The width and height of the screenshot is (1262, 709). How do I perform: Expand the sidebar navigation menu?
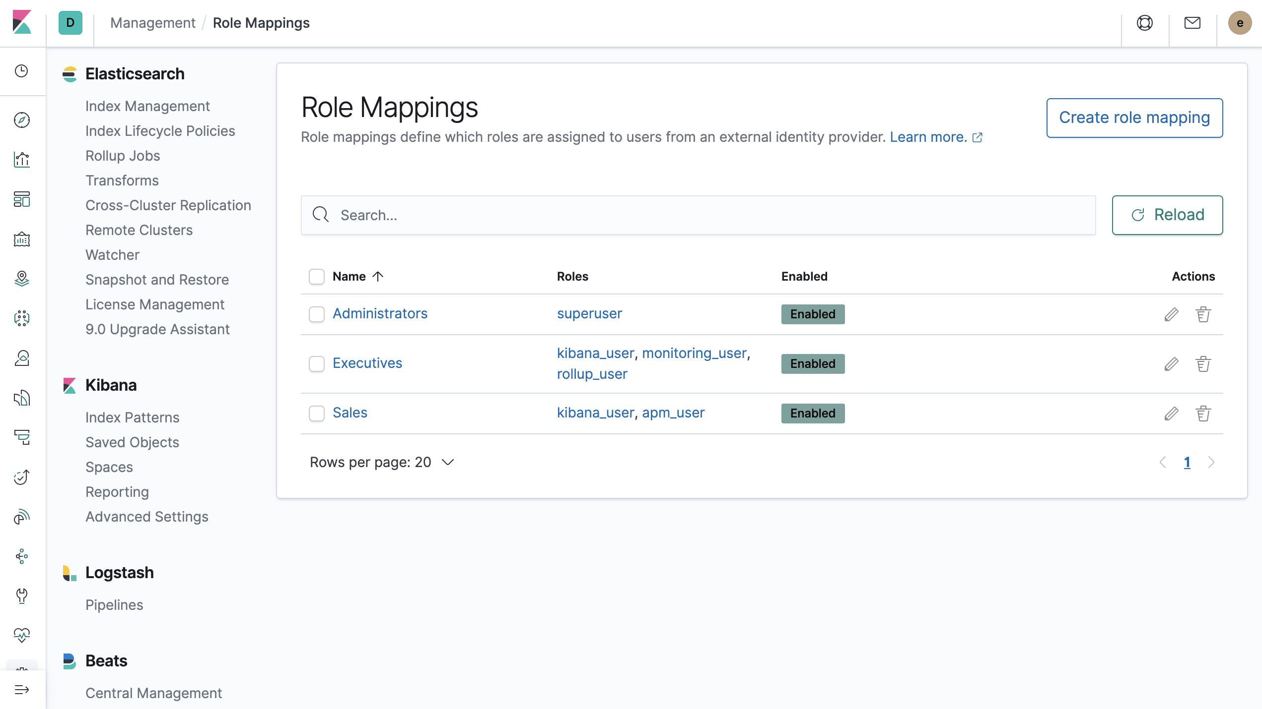22,689
